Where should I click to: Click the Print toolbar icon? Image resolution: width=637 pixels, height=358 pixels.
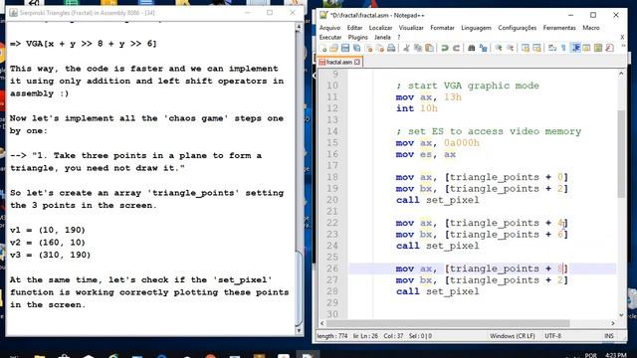click(x=391, y=48)
